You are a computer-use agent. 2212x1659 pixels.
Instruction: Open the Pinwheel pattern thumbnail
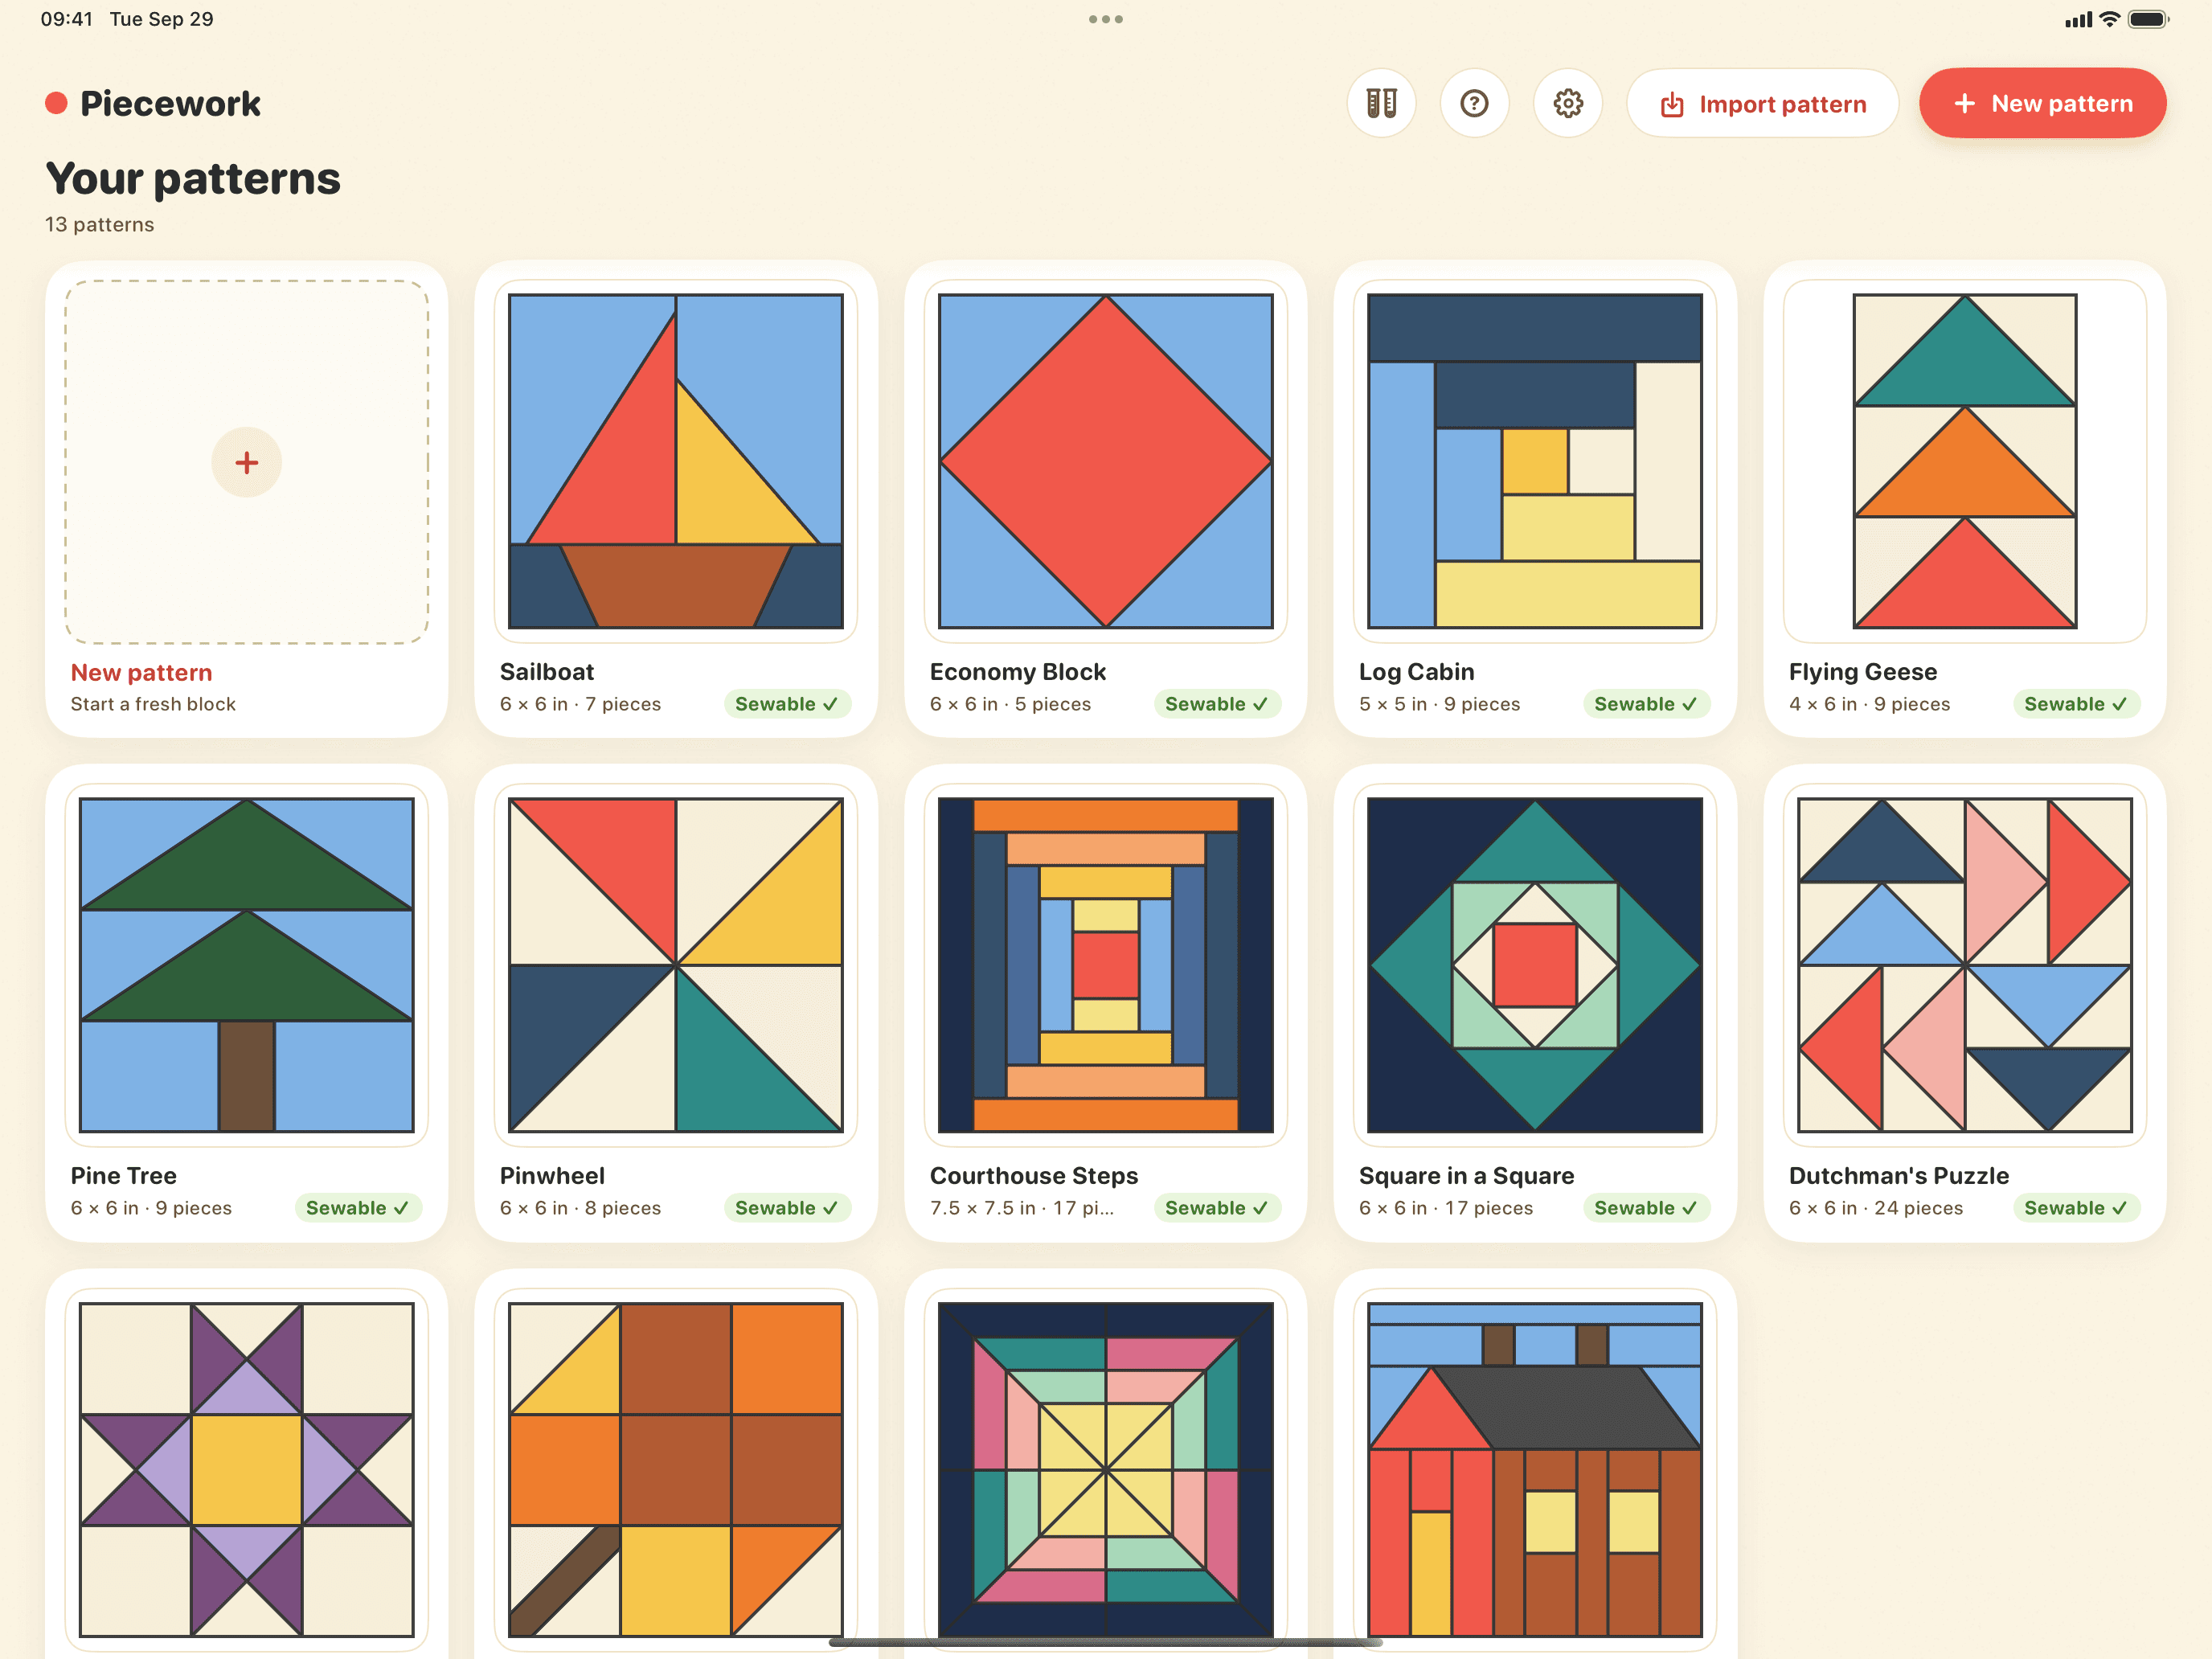pyautogui.click(x=676, y=965)
